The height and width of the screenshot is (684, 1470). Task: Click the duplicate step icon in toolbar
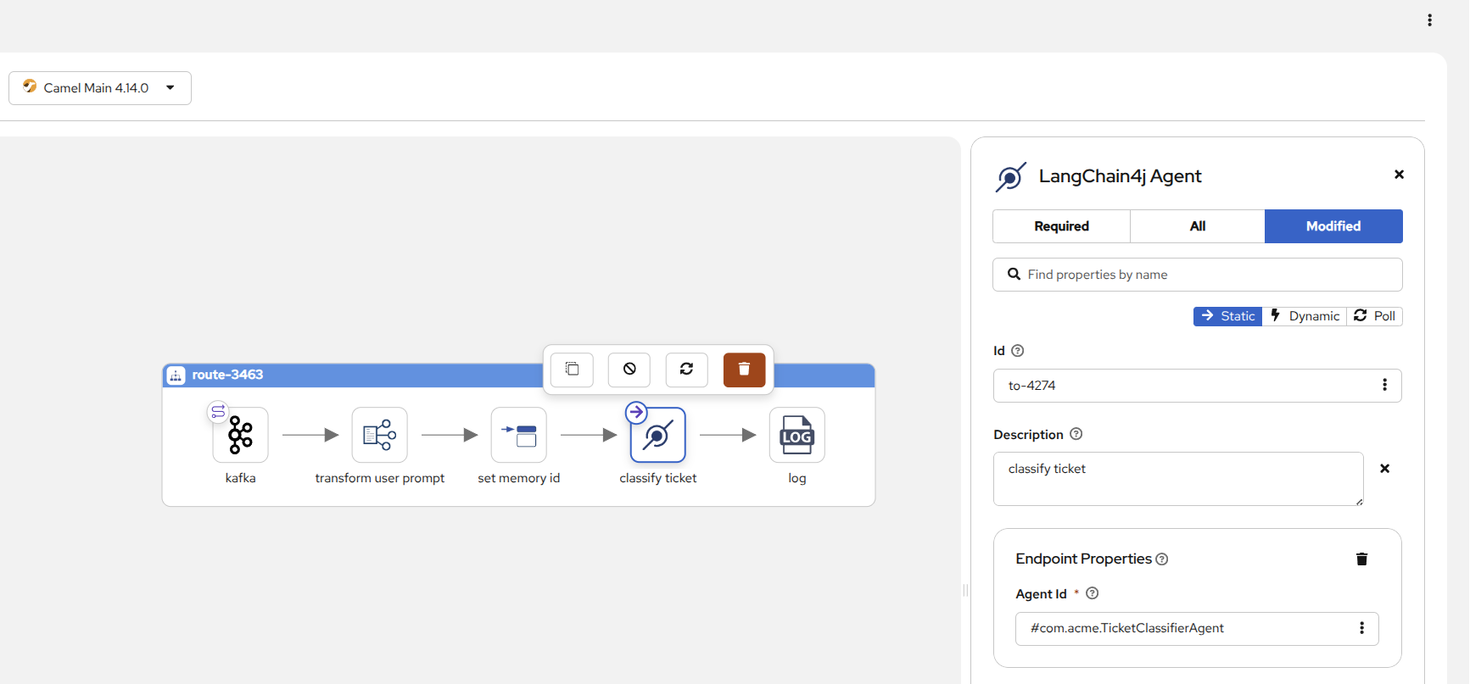[x=572, y=370]
